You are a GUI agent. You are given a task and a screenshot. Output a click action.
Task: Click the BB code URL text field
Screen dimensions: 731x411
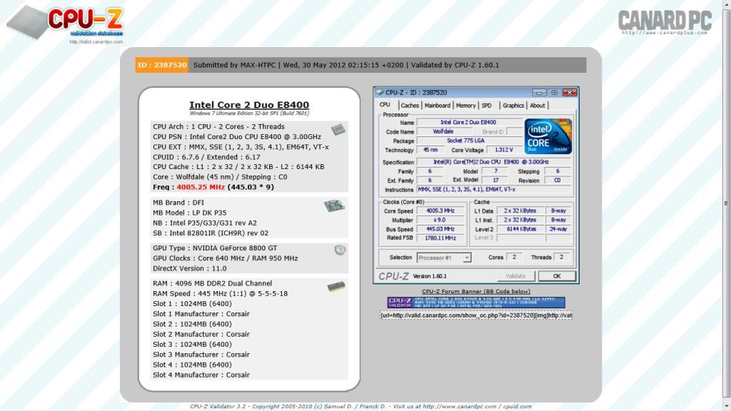pos(476,315)
